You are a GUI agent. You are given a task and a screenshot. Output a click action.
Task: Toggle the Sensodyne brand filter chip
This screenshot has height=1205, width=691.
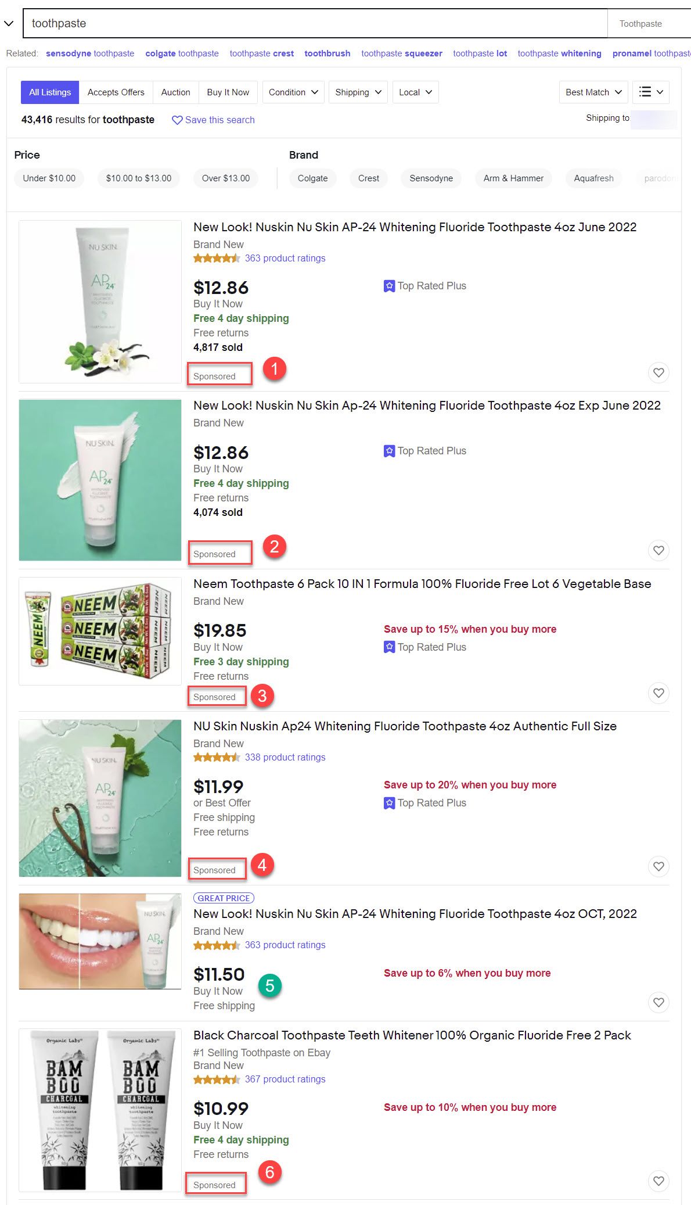click(x=431, y=178)
